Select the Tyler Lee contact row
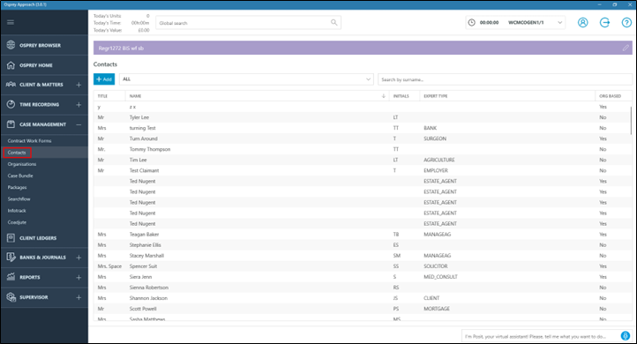Image resolution: width=637 pixels, height=344 pixels. pos(363,117)
